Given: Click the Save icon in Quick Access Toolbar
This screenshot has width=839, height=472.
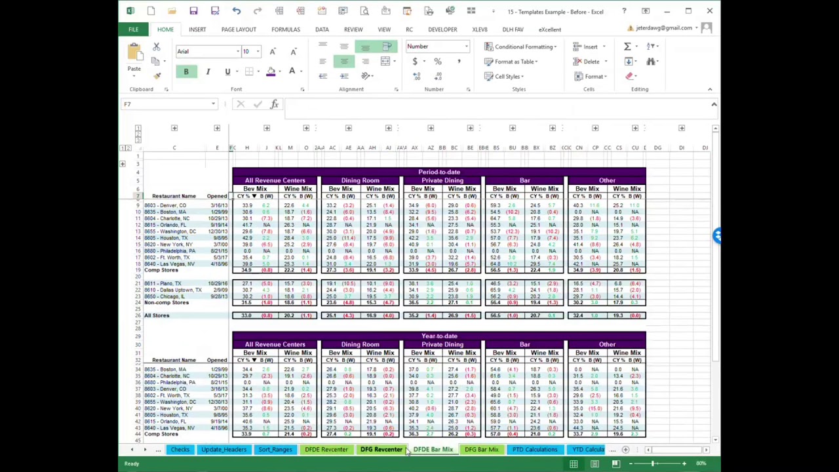Looking at the screenshot, I should (x=193, y=11).
